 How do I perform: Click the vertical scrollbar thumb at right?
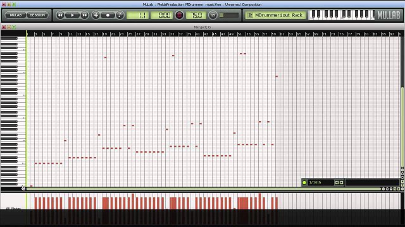point(402,127)
